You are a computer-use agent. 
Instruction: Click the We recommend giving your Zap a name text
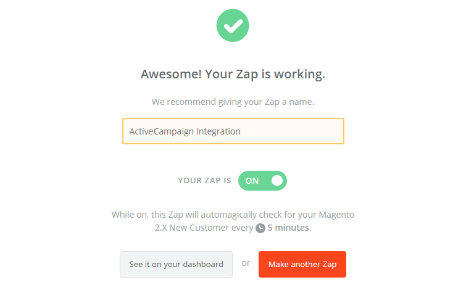(x=233, y=102)
